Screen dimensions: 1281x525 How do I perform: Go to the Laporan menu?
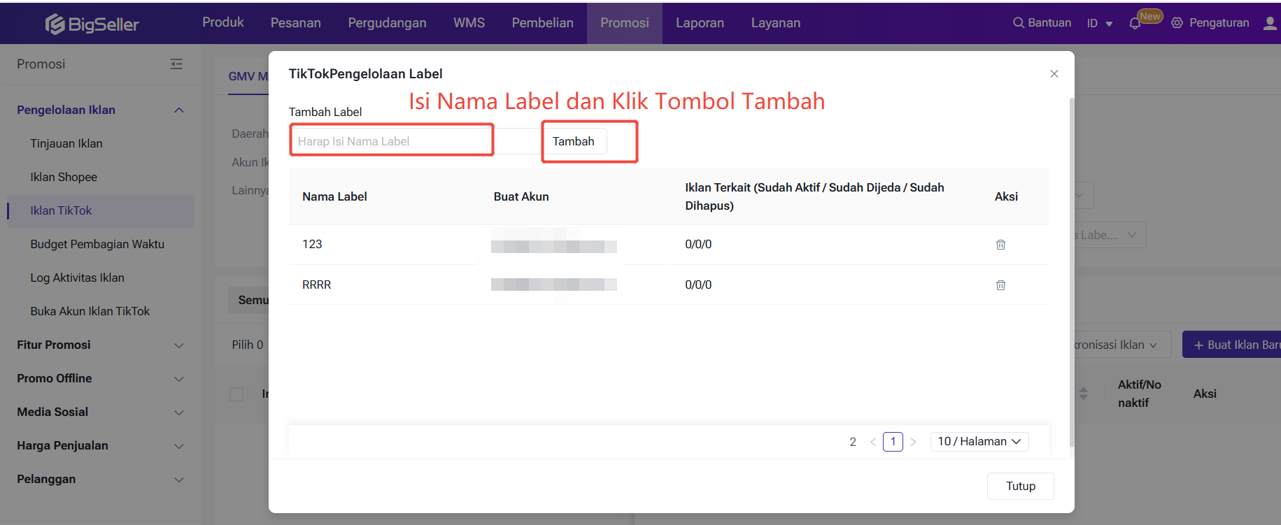pyautogui.click(x=699, y=23)
